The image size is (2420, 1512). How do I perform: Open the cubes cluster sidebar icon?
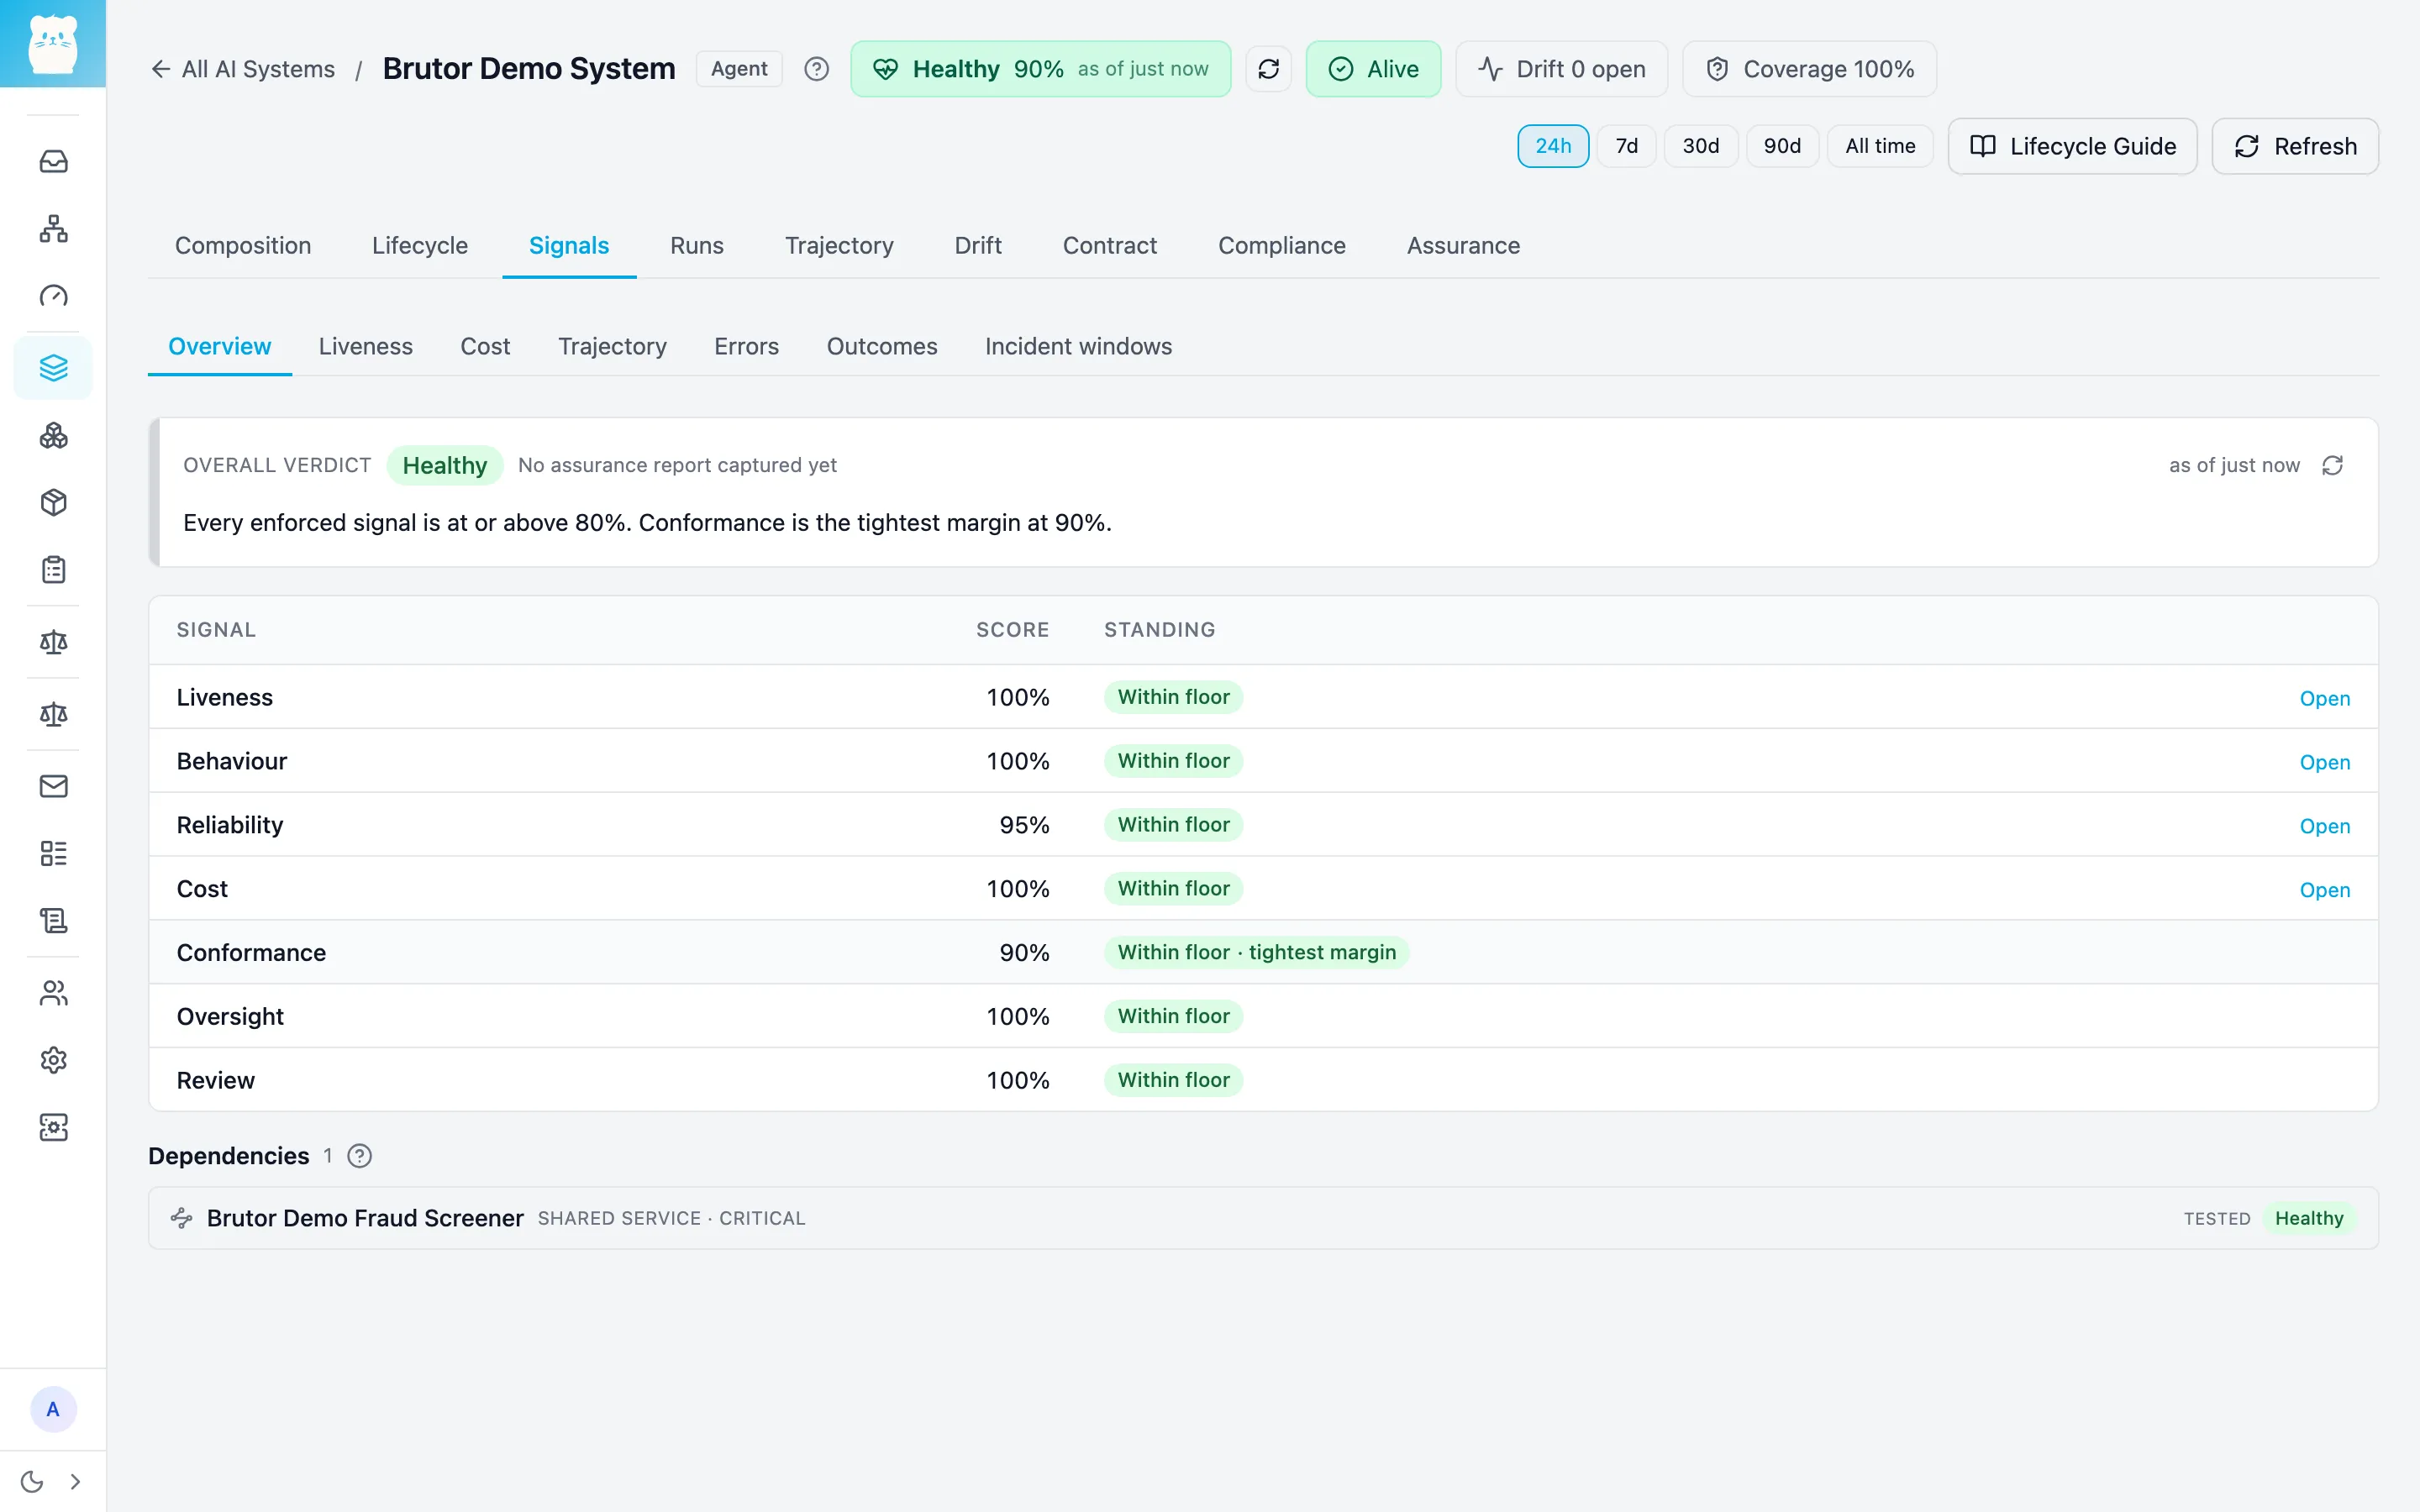pos(53,435)
